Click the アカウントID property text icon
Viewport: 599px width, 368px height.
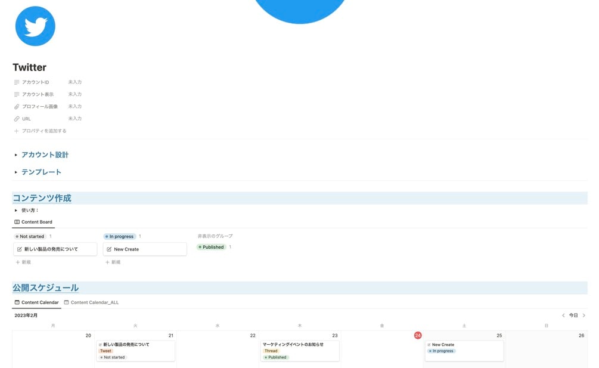point(17,82)
